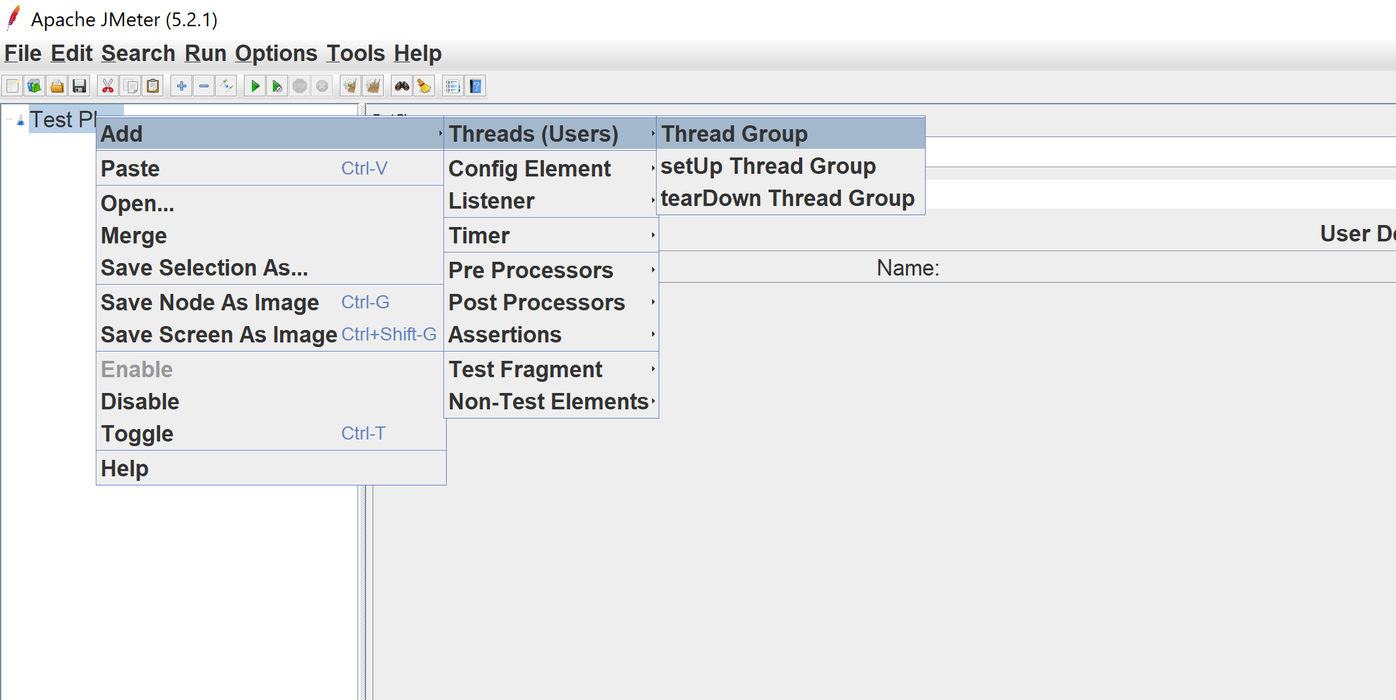Click the Open file toolbar icon

click(57, 86)
